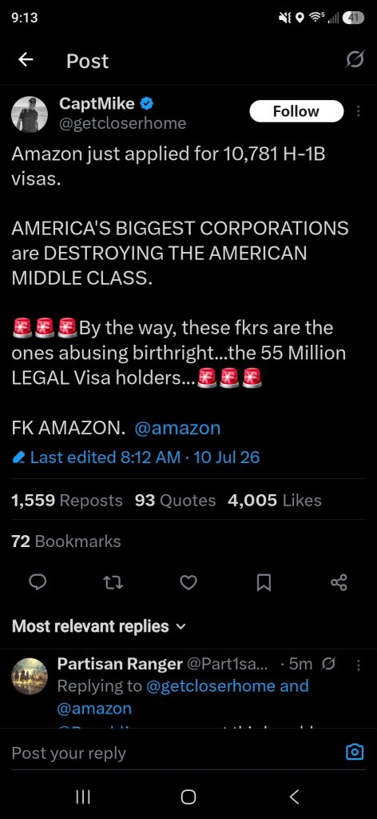Like the post with the heart icon
377x819 pixels.
point(188,582)
